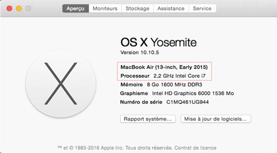The image size is (277, 153).
Task: Click MacBook Air (13-inch, Early 2015) text
Action: (x=164, y=67)
